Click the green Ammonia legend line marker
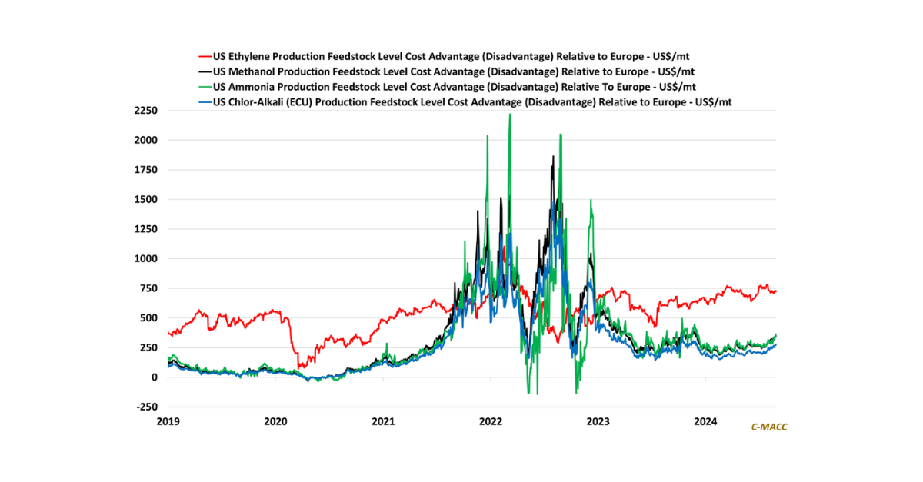 205,86
